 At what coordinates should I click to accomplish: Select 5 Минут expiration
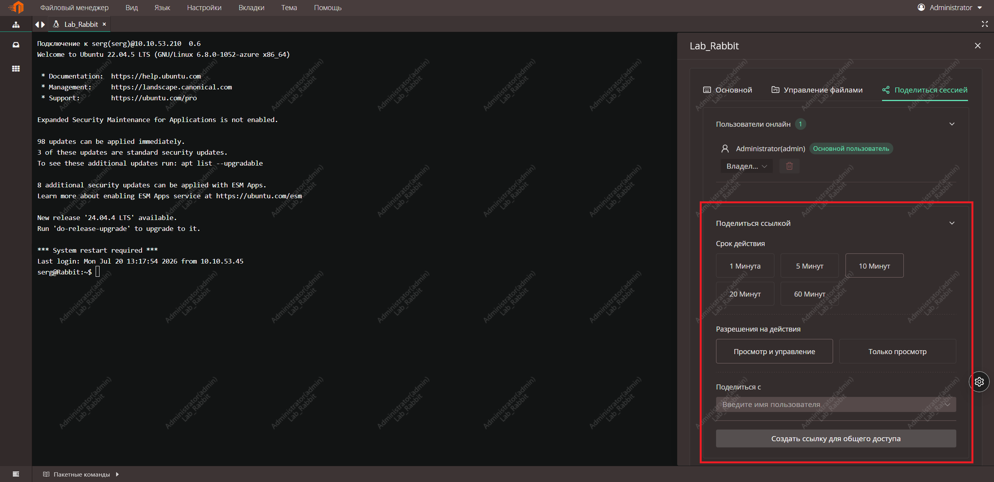pos(809,266)
